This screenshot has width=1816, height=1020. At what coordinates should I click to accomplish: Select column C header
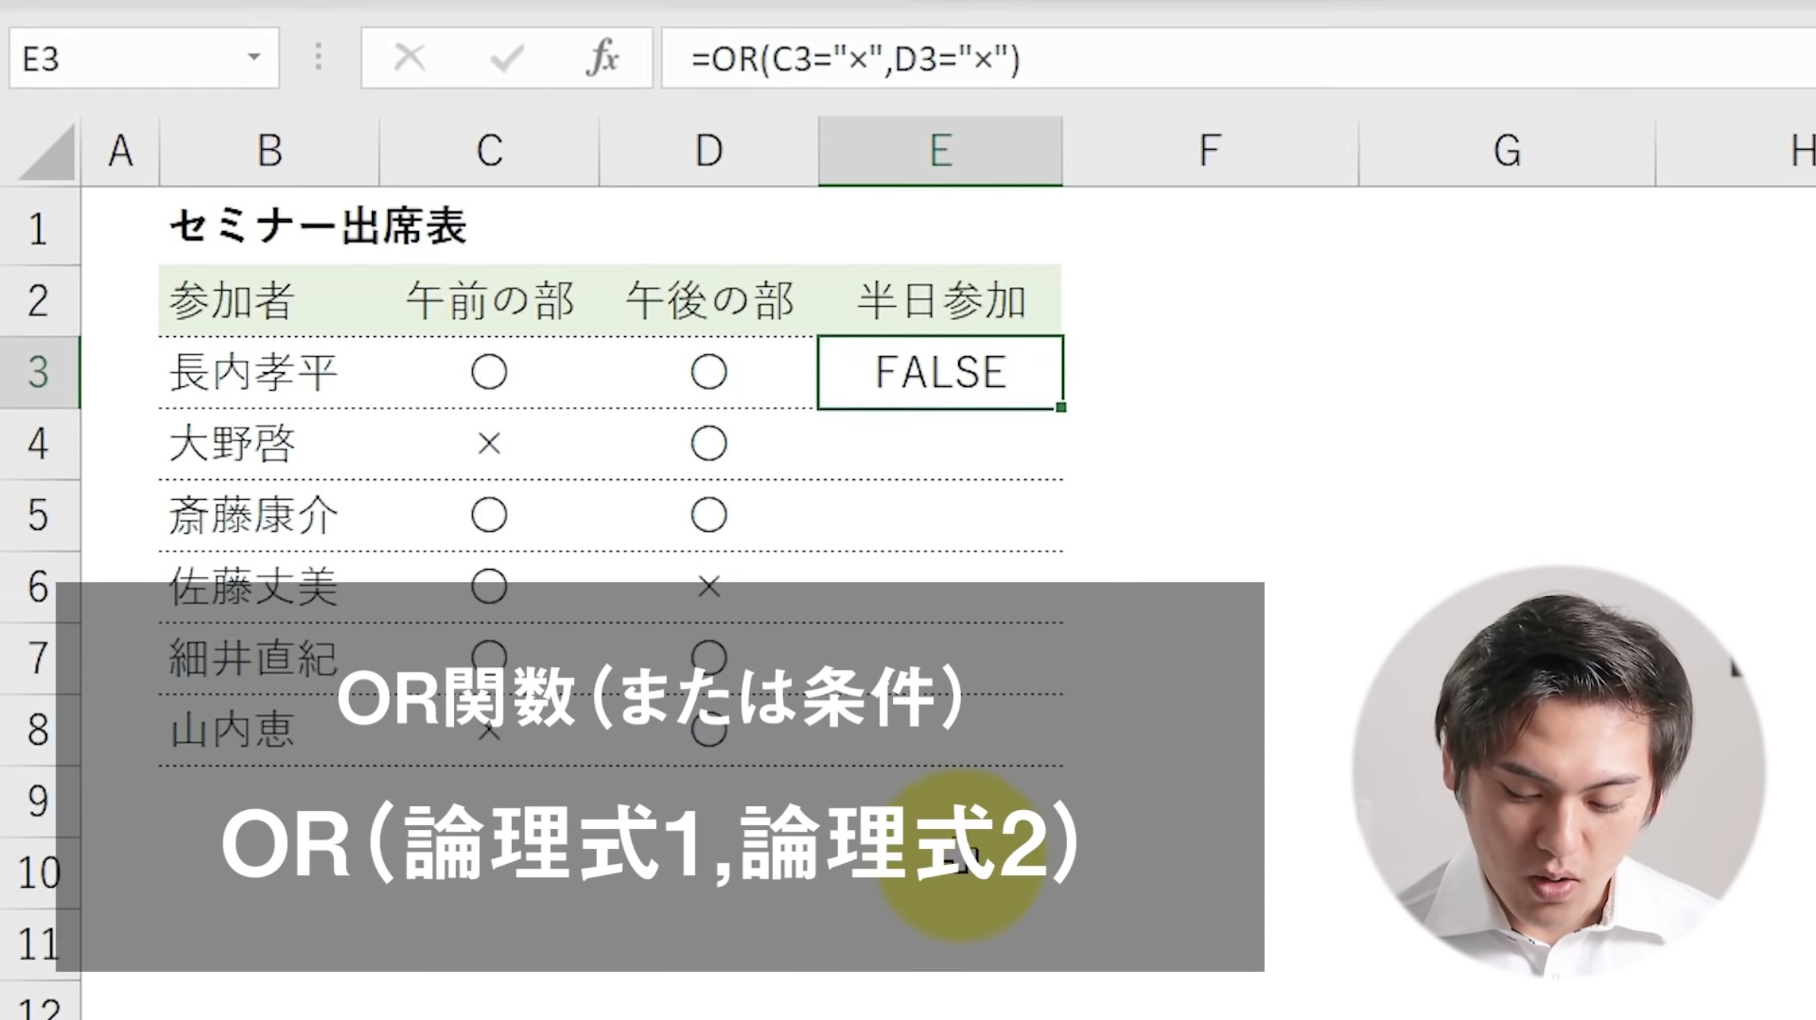click(x=489, y=151)
